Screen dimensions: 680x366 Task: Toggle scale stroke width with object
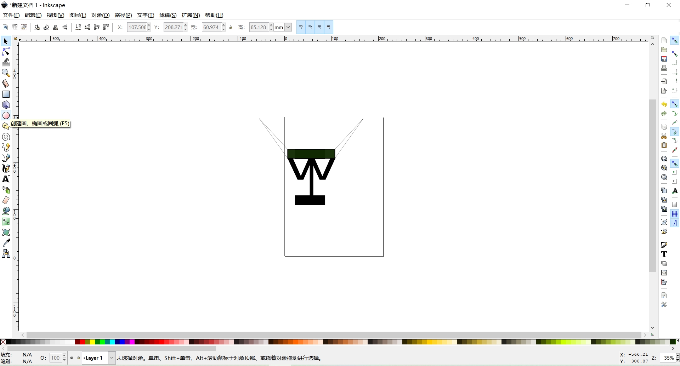click(x=301, y=27)
